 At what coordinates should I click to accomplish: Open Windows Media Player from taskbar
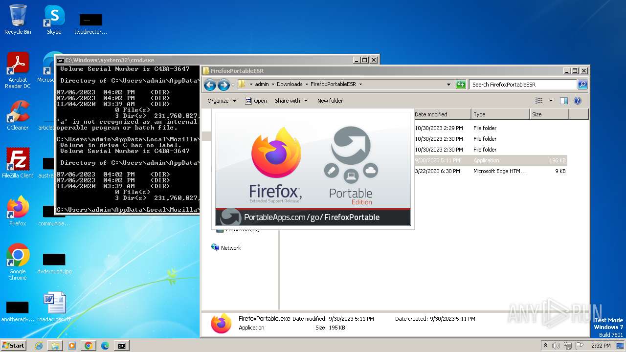coord(72,346)
